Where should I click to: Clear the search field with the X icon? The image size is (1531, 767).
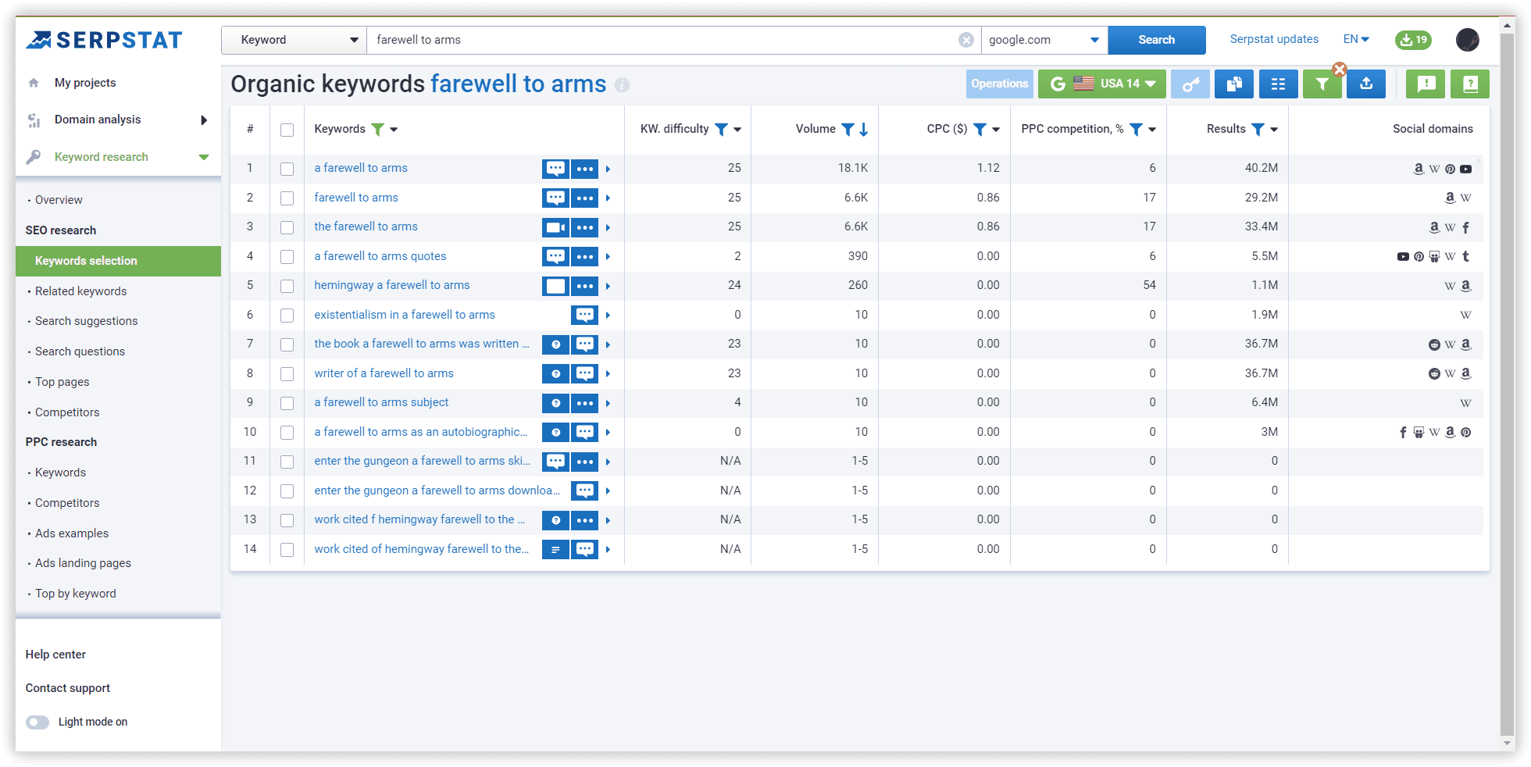click(x=966, y=40)
